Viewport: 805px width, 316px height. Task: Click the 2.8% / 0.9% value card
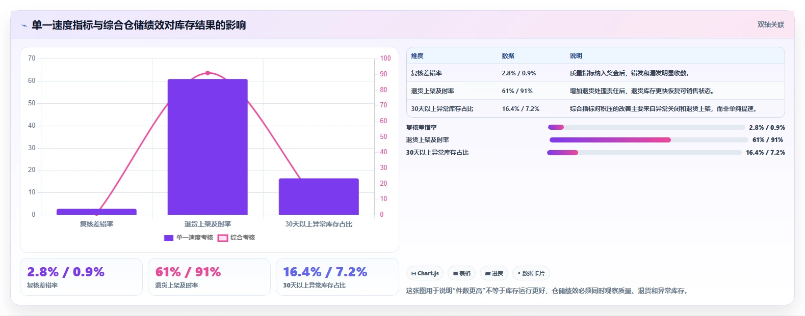coord(81,277)
